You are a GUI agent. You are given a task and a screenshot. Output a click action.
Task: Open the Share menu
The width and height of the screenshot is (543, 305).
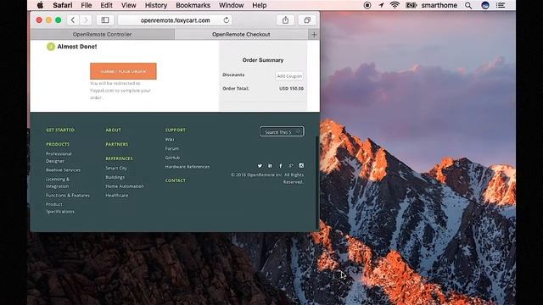coord(285,20)
